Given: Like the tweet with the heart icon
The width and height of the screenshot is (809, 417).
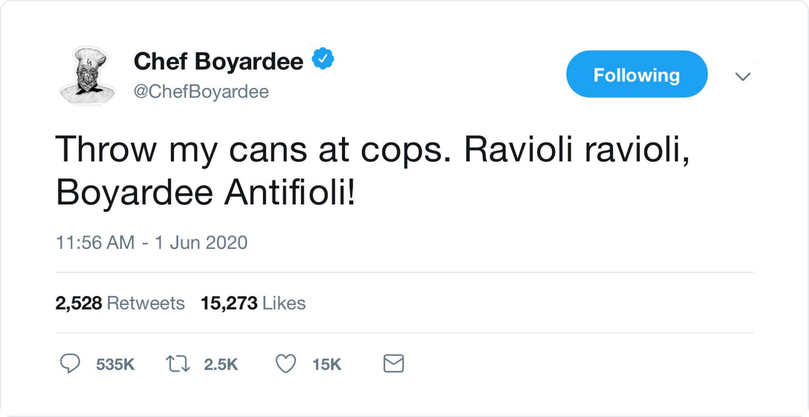Looking at the screenshot, I should [286, 364].
